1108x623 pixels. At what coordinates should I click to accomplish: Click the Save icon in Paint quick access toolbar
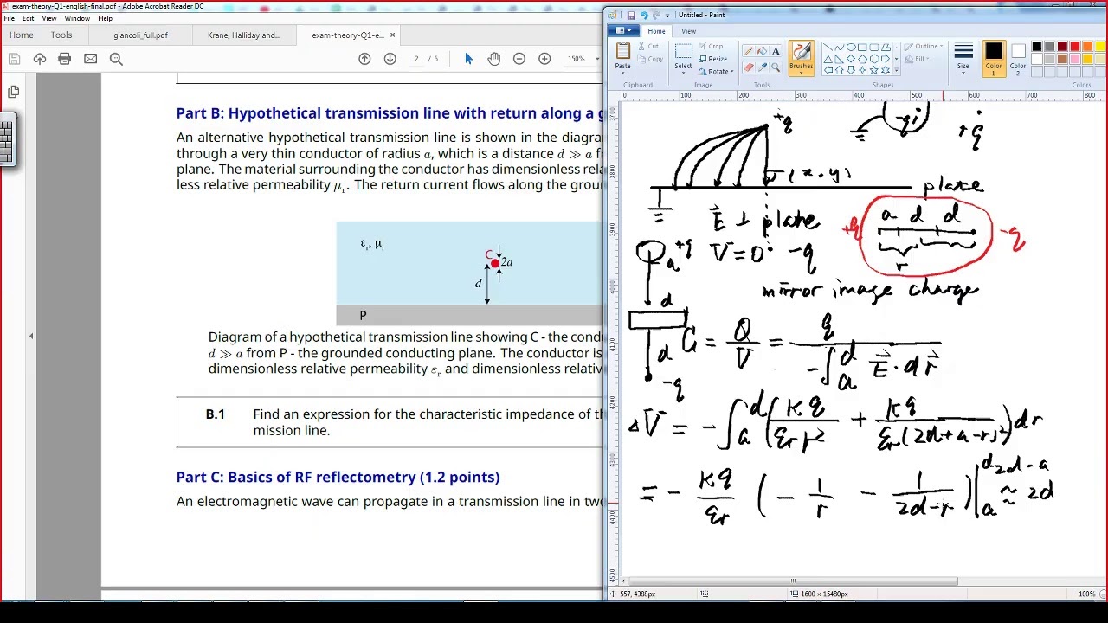[x=631, y=15]
